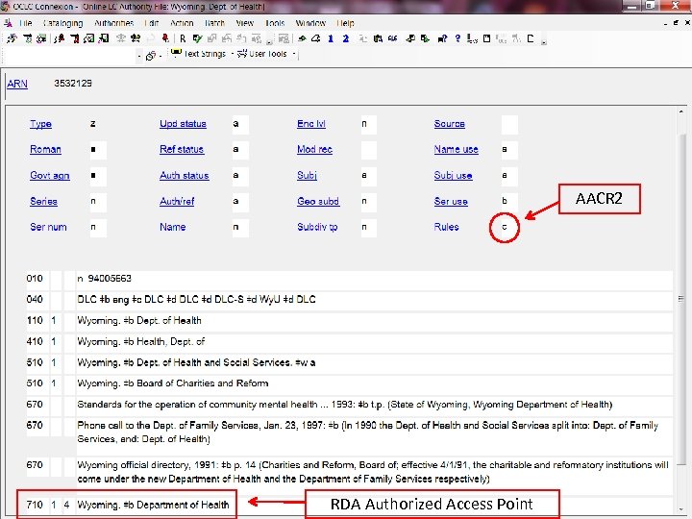Open the Authorities menu
The height and width of the screenshot is (519, 692).
pyautogui.click(x=113, y=23)
